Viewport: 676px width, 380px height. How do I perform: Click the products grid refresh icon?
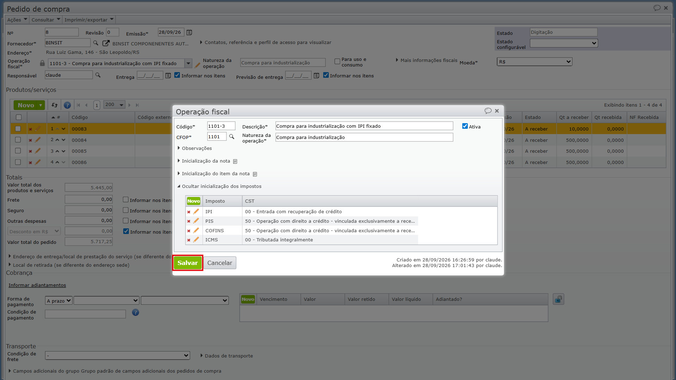(55, 105)
